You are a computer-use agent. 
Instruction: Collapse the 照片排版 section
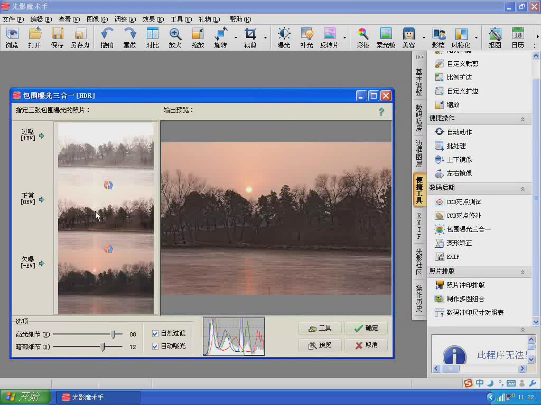click(x=523, y=272)
